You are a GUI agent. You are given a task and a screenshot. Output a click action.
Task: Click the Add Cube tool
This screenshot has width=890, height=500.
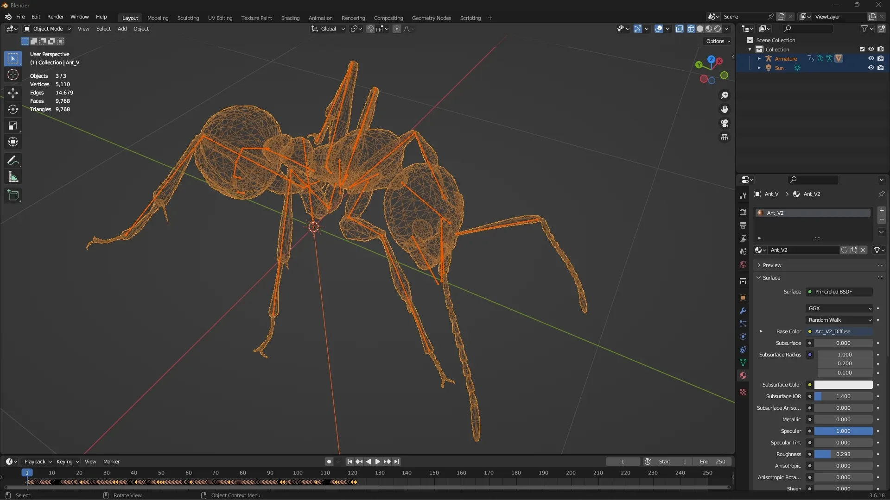(13, 195)
